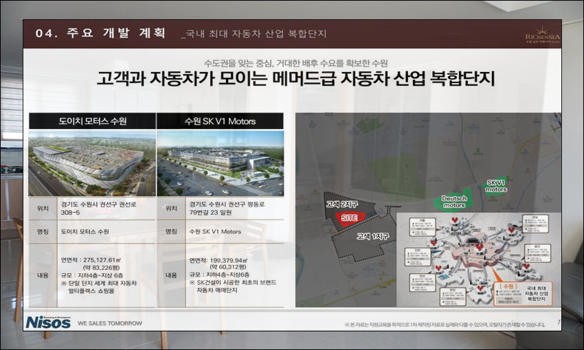Click the footer disclaimer text
This screenshot has width=584, height=350.
pos(445,325)
